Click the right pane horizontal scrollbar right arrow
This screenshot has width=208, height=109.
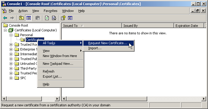click(x=204, y=99)
